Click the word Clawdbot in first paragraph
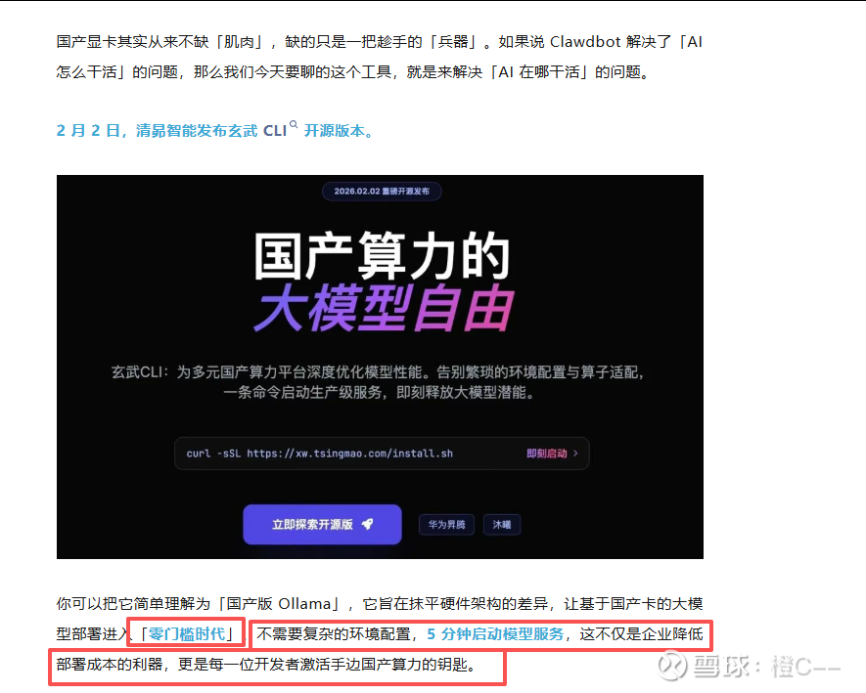Viewport: 866px width, 693px height. click(x=585, y=42)
